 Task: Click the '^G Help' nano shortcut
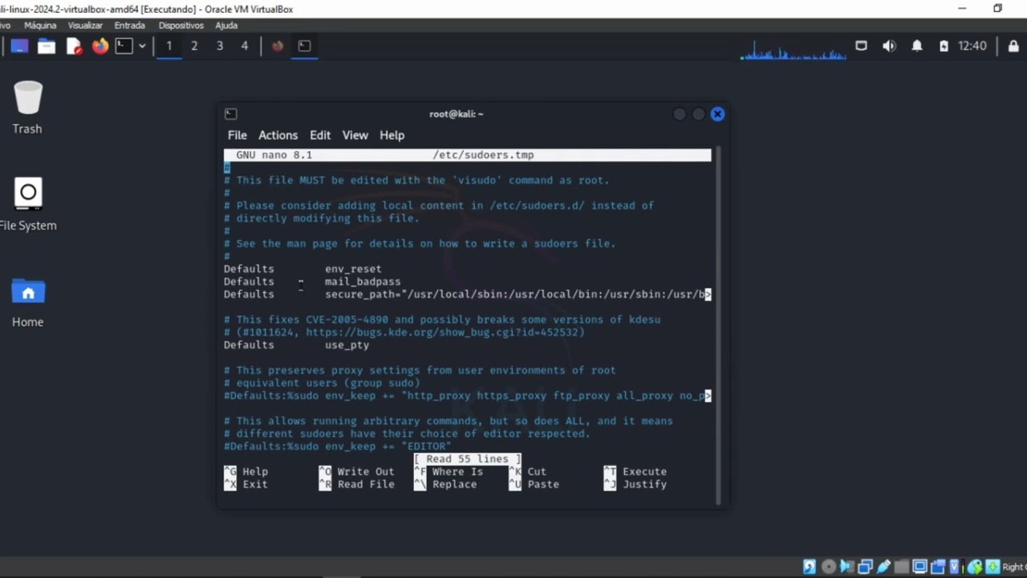[x=246, y=472]
